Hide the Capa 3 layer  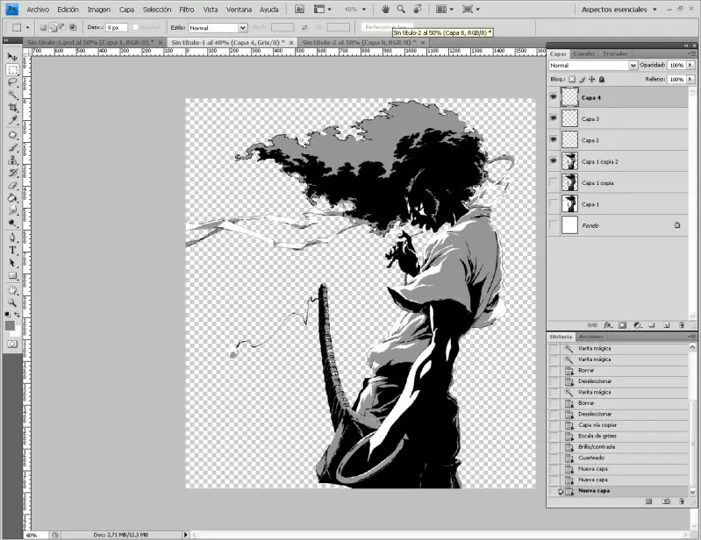pos(554,118)
